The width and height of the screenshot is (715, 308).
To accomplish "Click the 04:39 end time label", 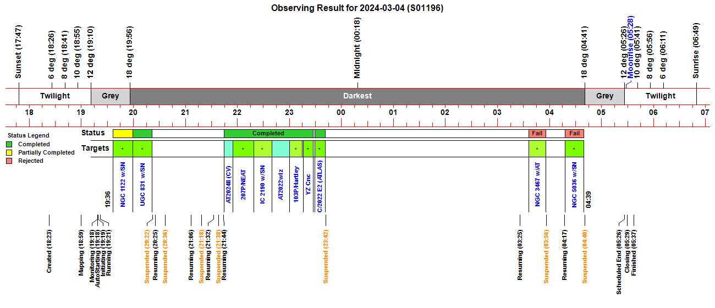I will [x=589, y=199].
